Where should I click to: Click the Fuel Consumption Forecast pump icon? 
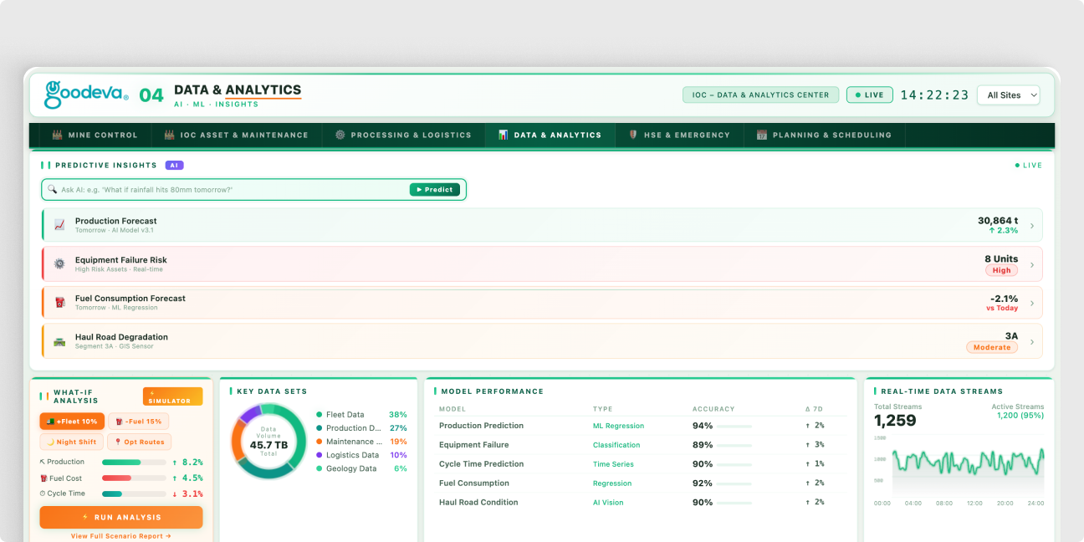pyautogui.click(x=59, y=302)
